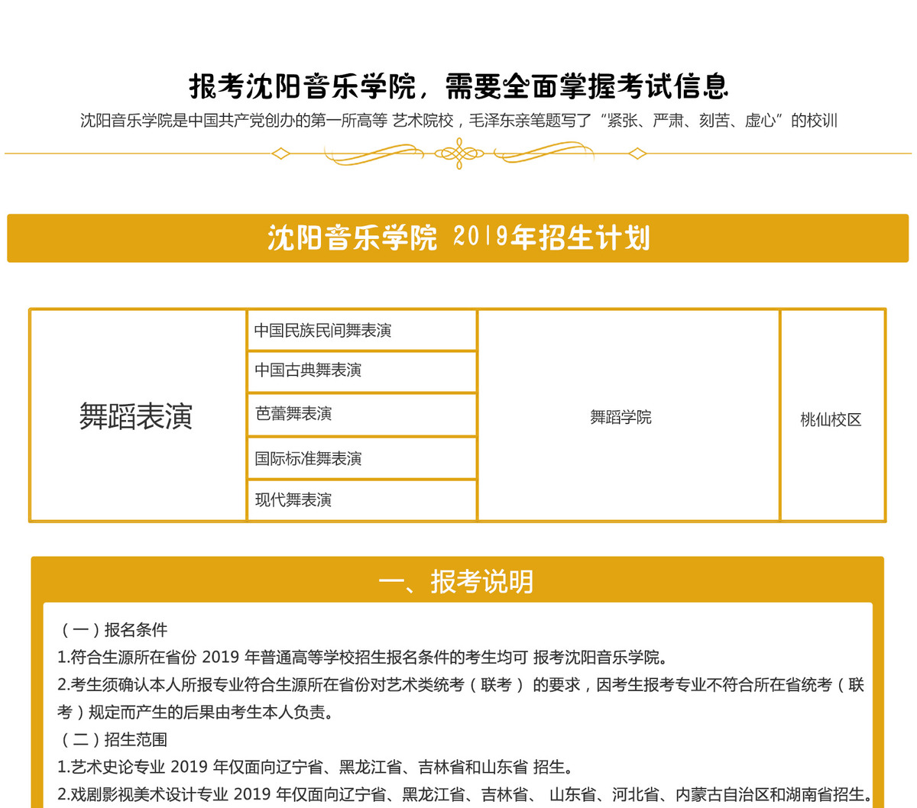Select the 舞蹈学院 cell

(628, 416)
